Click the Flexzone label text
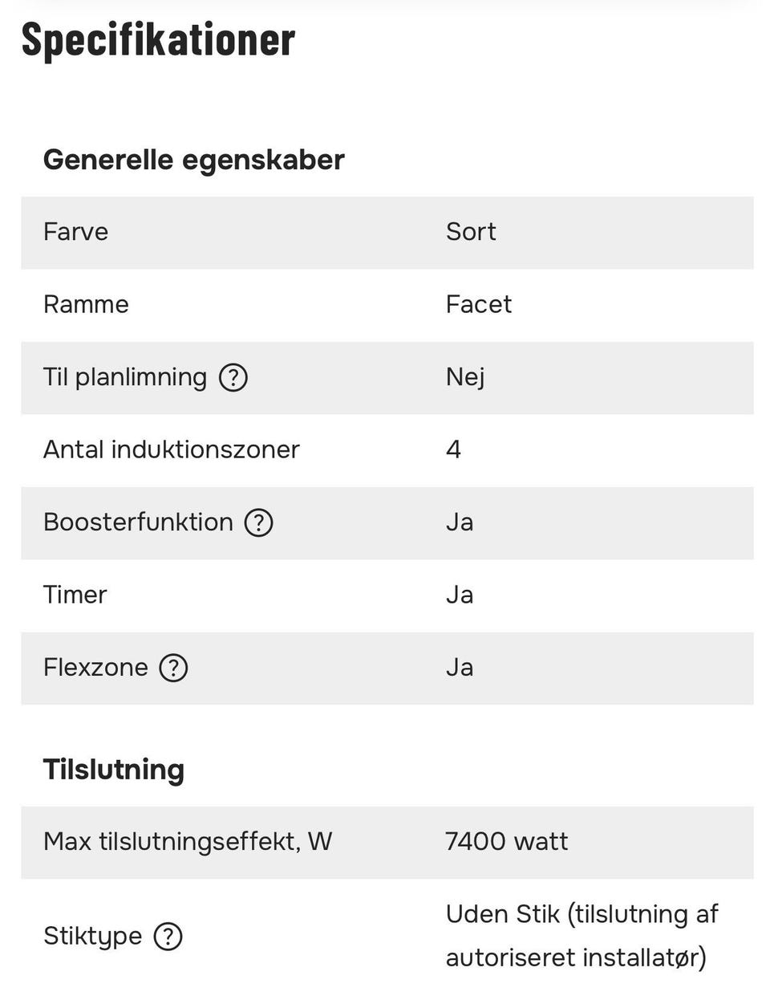 click(95, 668)
